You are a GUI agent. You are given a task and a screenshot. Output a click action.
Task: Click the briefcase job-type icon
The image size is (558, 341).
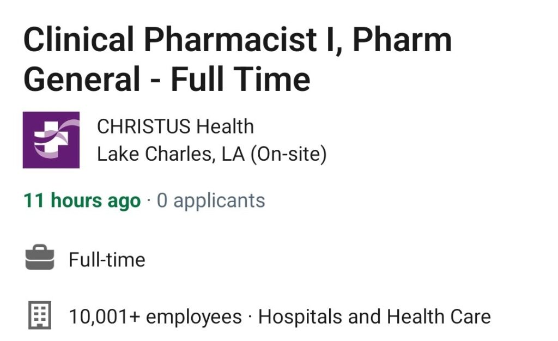[40, 258]
